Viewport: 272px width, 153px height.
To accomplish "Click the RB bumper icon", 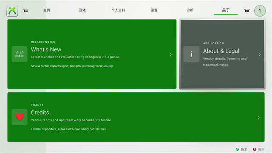I will pyautogui.click(x=246, y=11).
